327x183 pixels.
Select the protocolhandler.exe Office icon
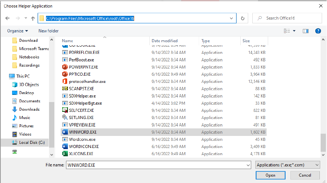click(x=65, y=81)
